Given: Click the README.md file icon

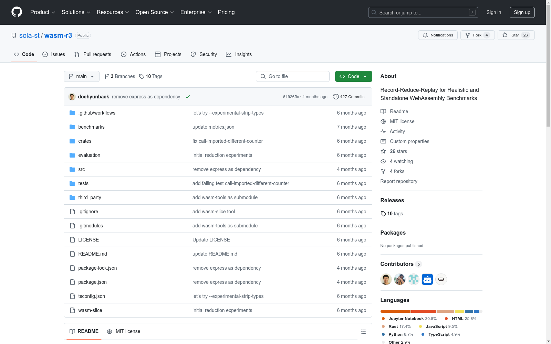Looking at the screenshot, I should pos(72,254).
